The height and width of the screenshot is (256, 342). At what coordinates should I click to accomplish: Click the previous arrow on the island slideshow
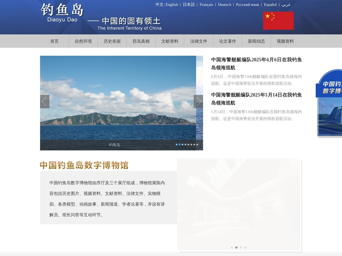[x=44, y=102]
